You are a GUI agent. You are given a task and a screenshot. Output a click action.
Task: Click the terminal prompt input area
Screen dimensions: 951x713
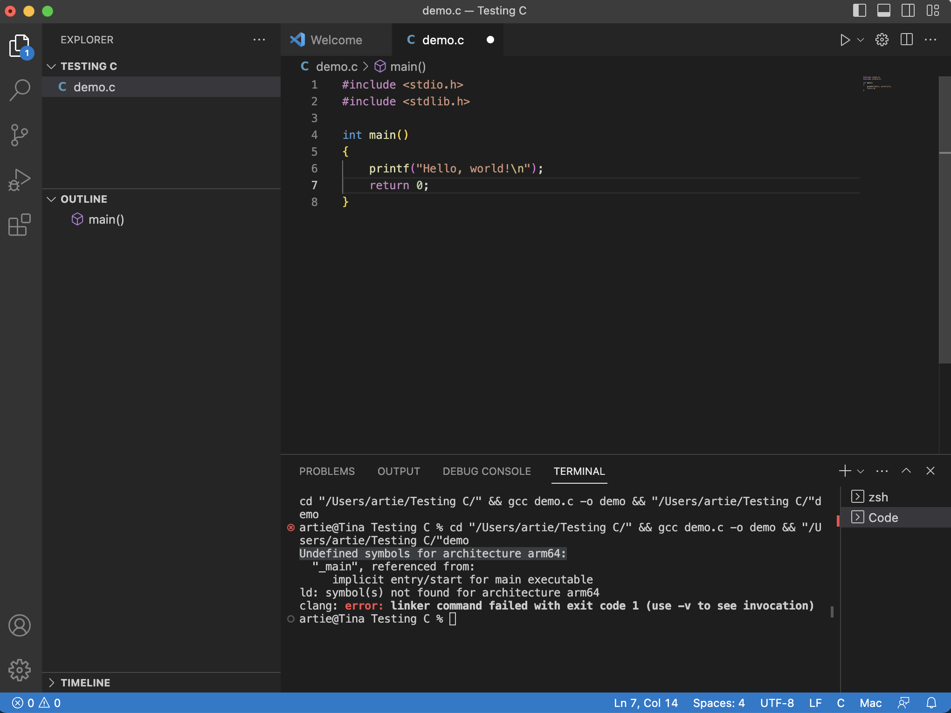(x=452, y=619)
